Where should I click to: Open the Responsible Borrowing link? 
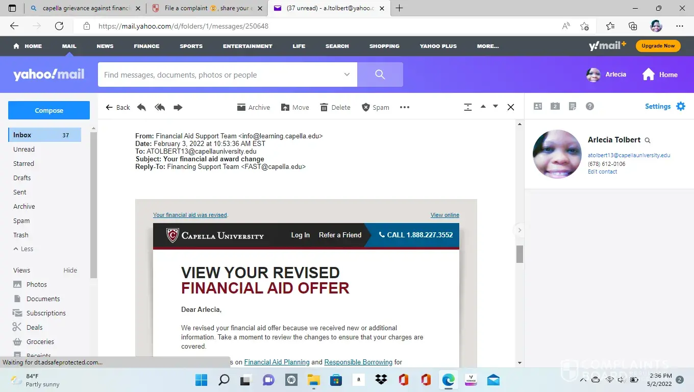click(358, 362)
